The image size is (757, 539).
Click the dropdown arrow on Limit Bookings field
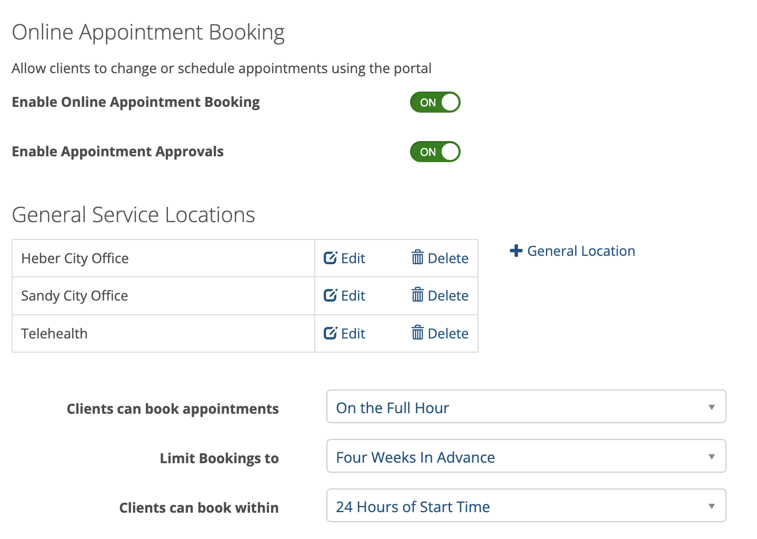711,456
